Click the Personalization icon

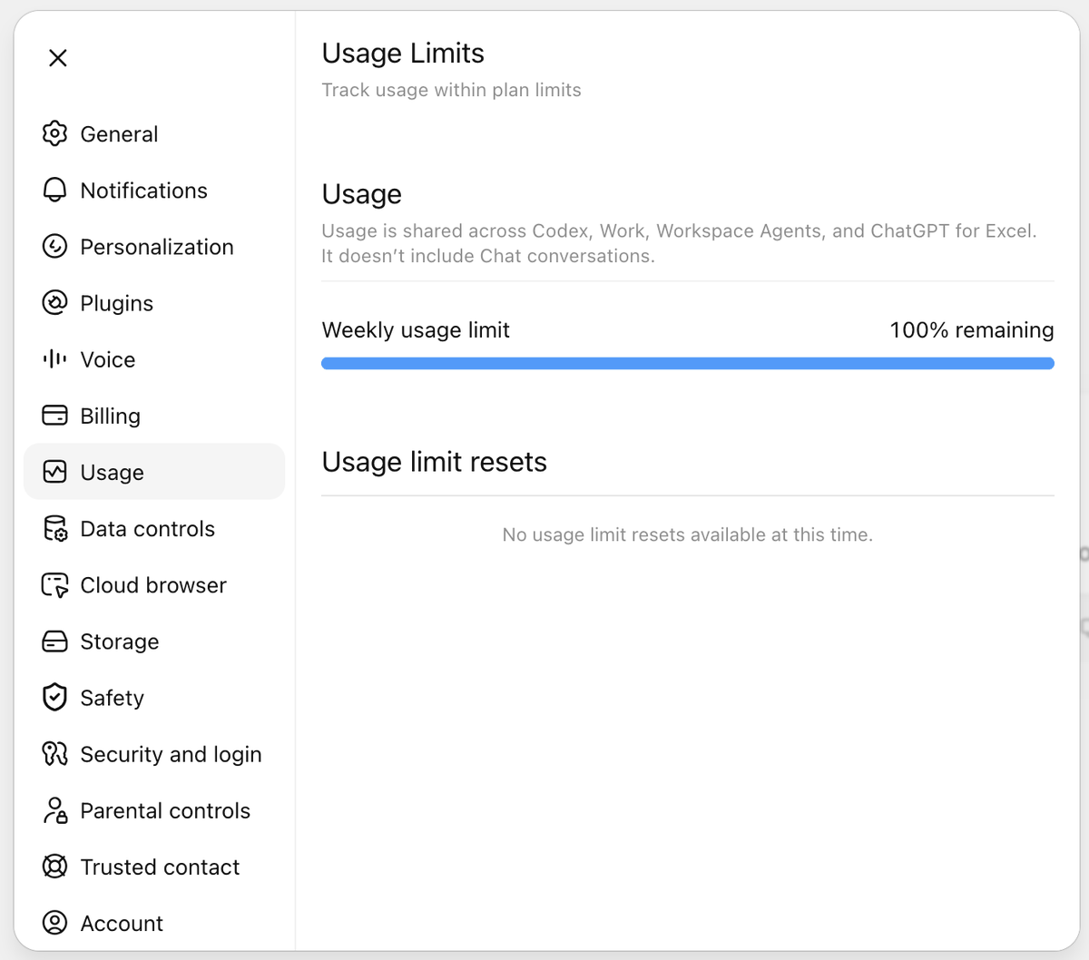click(x=54, y=246)
